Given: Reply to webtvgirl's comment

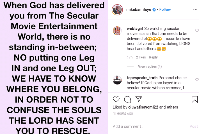Looking at the screenshot, I should click(x=153, y=57).
